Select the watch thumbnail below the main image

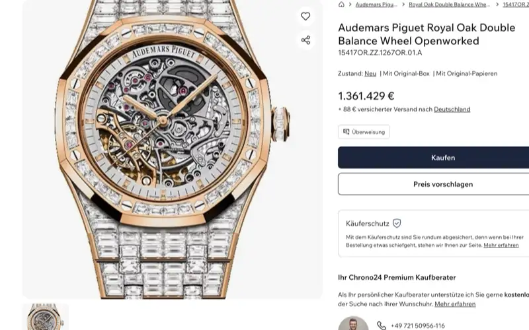[46, 317]
